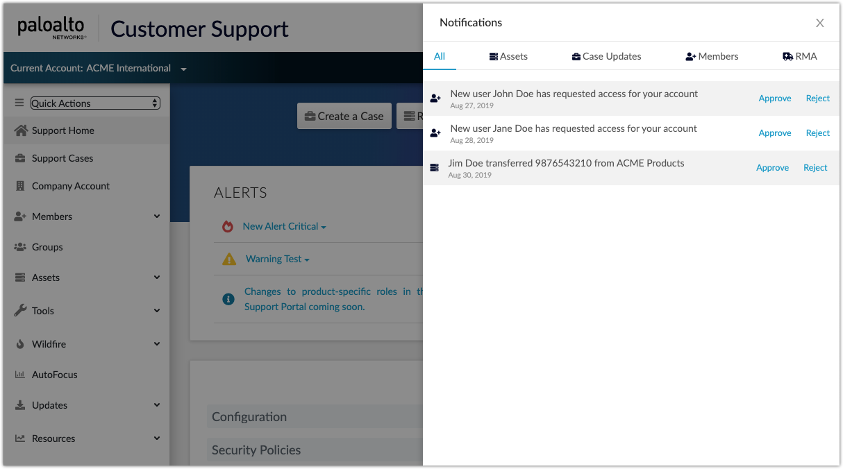The image size is (843, 469).
Task: Approve Jane Doe's access request
Action: [775, 133]
